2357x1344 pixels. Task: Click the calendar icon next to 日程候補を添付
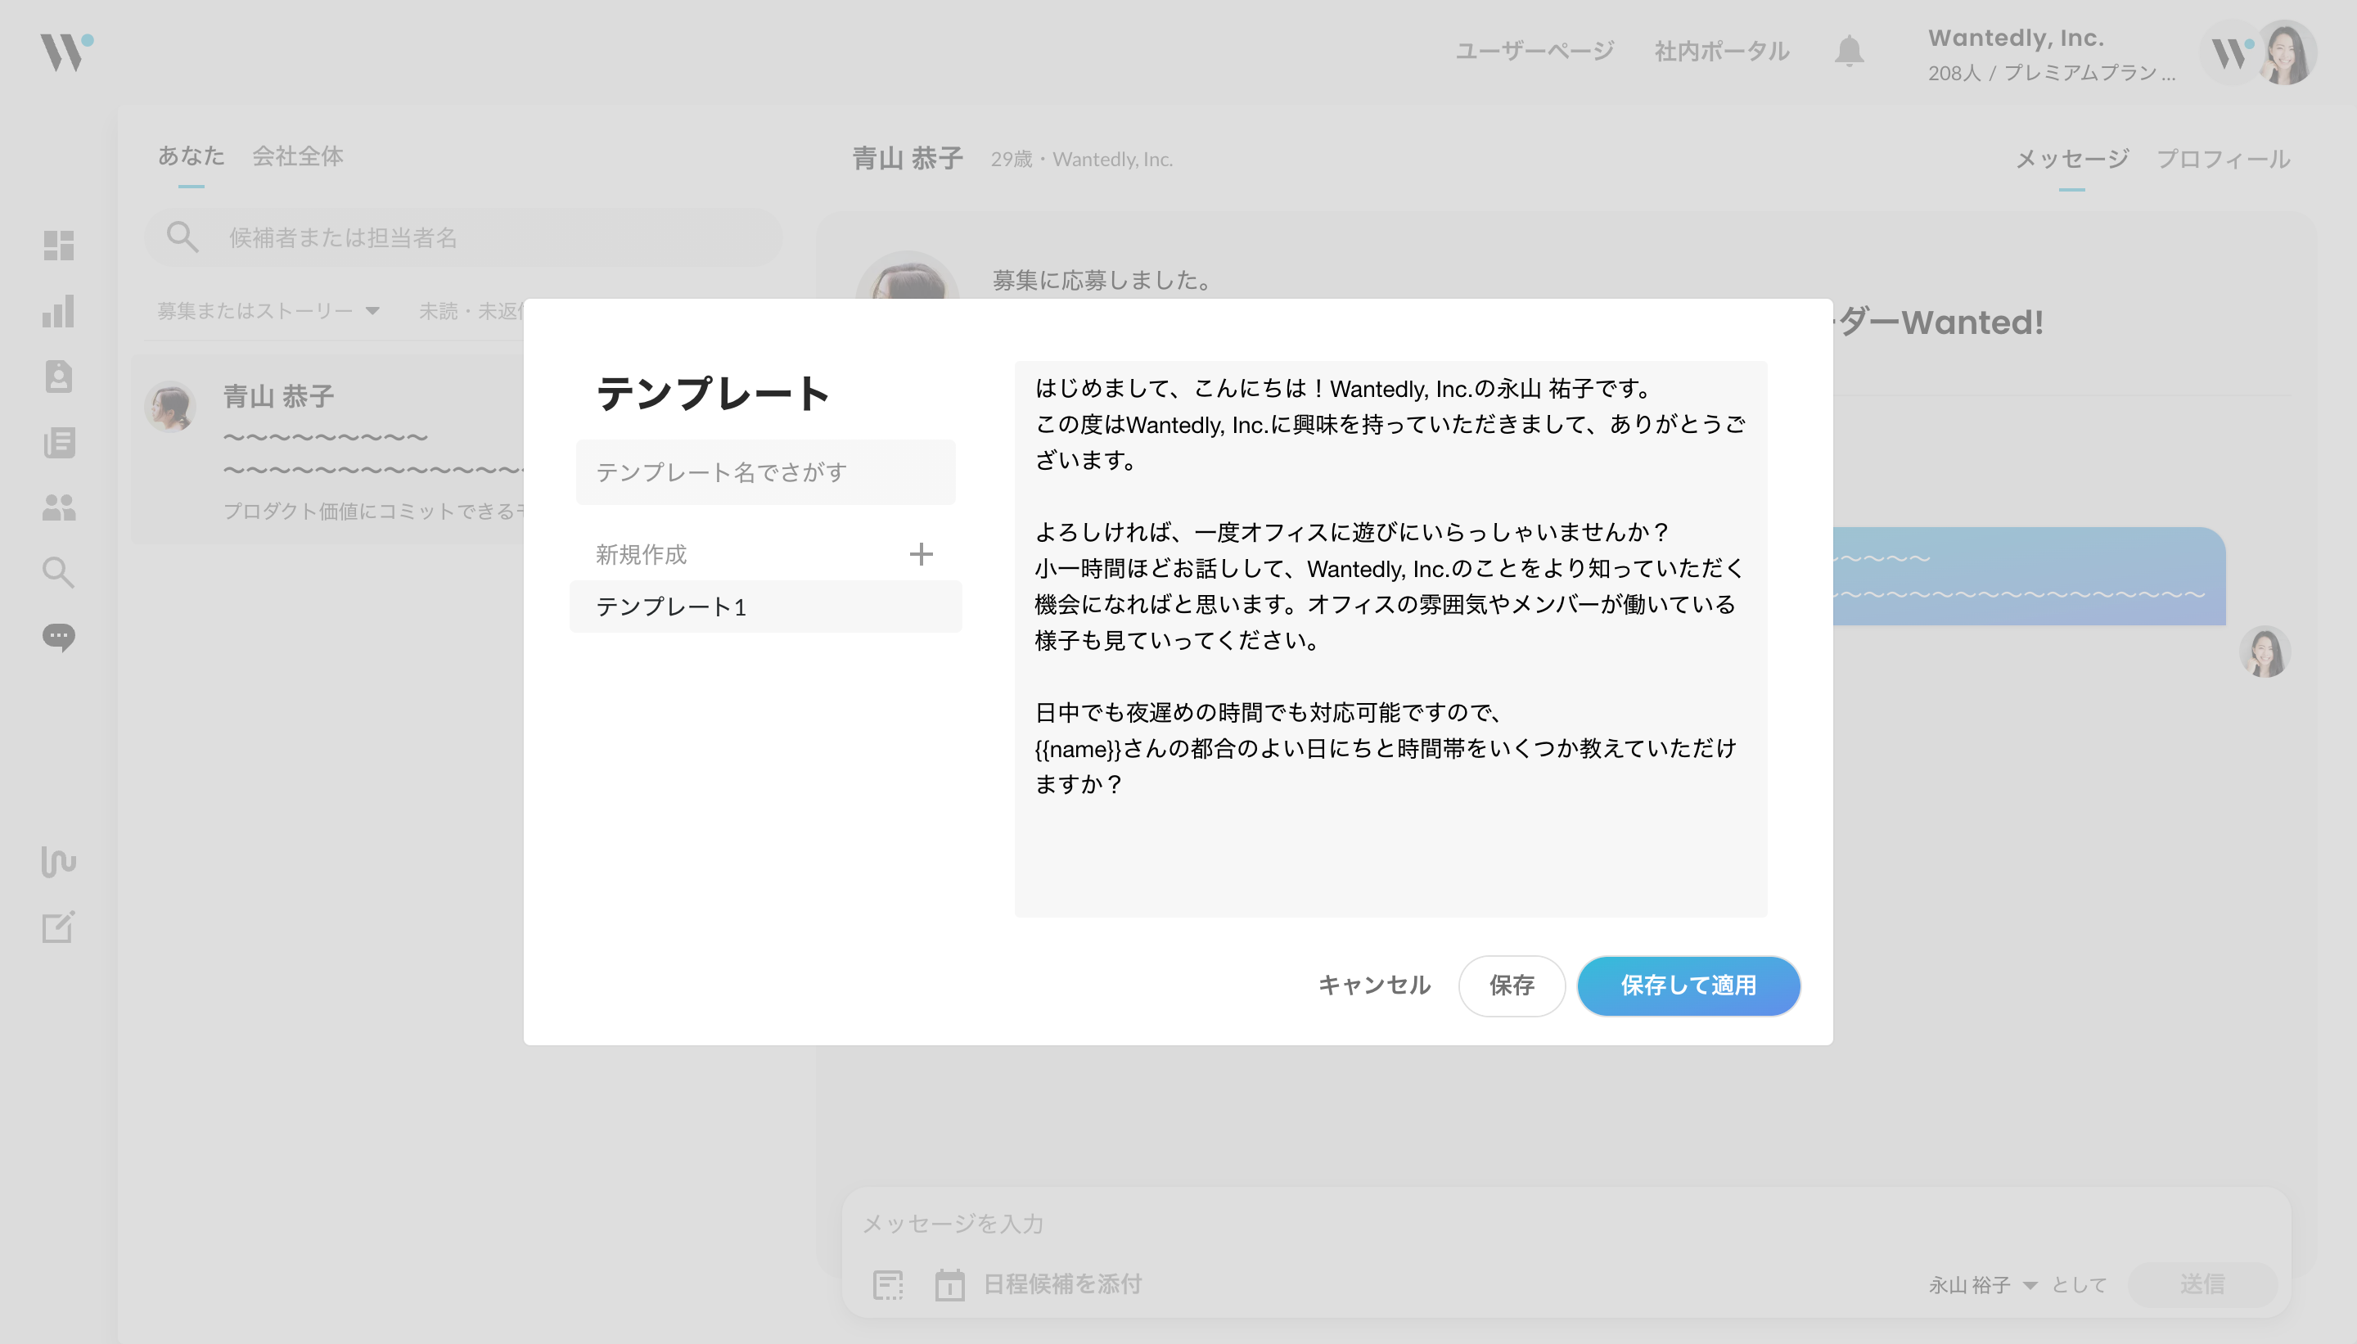(949, 1284)
